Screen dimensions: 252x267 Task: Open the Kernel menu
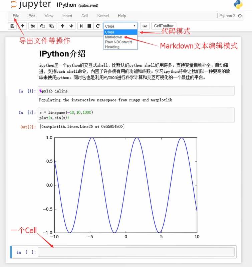tap(103, 16)
